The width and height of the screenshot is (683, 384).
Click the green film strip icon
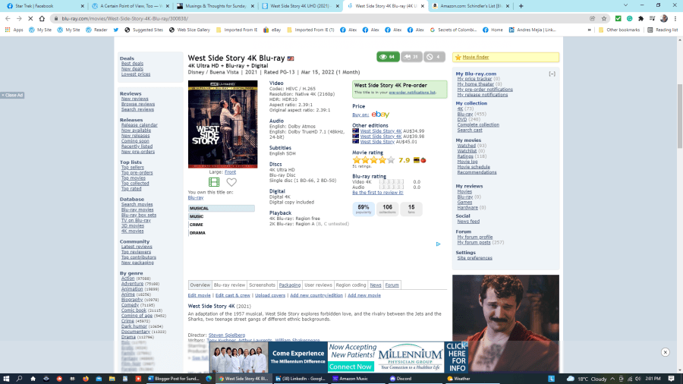pos(214,182)
